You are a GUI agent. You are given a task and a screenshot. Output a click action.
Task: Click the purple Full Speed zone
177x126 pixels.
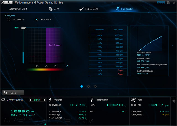(54, 45)
